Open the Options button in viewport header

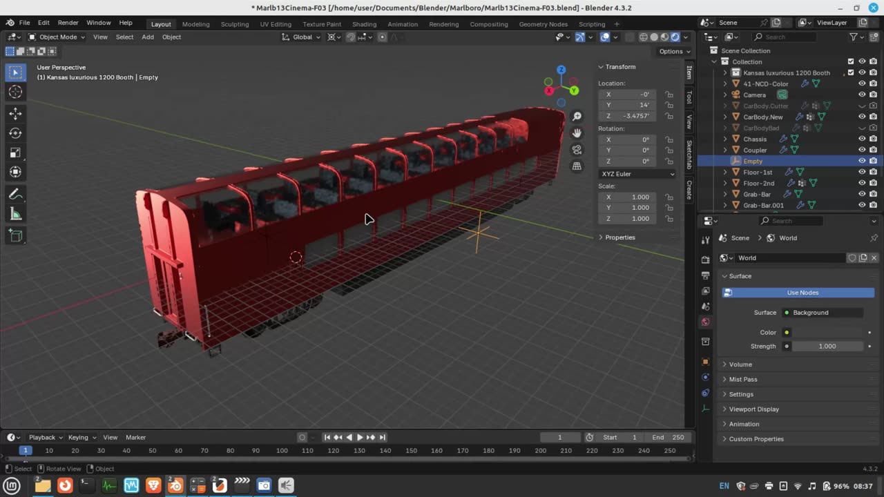point(674,51)
